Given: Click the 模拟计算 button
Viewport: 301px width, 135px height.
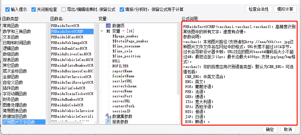Looking at the screenshot, I should click(285, 9).
